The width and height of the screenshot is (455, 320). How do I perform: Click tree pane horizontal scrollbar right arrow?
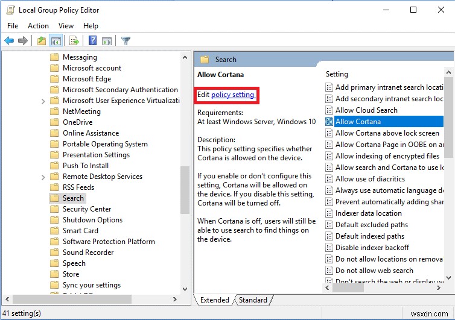pyautogui.click(x=174, y=299)
